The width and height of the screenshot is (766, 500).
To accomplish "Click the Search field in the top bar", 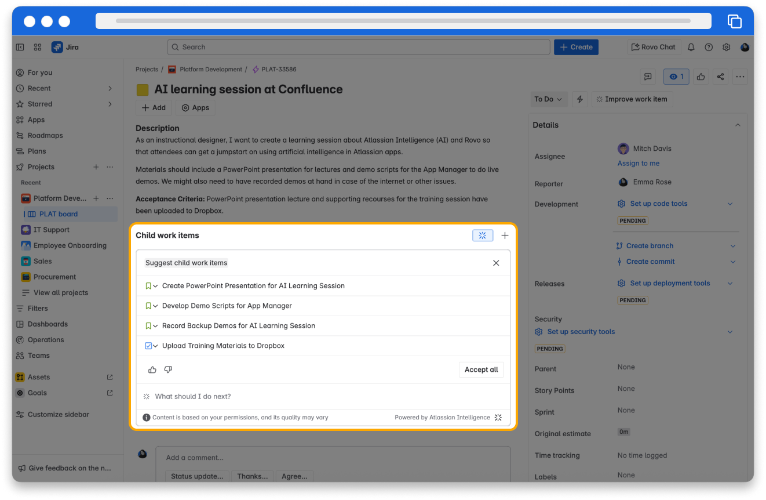I will click(x=359, y=47).
